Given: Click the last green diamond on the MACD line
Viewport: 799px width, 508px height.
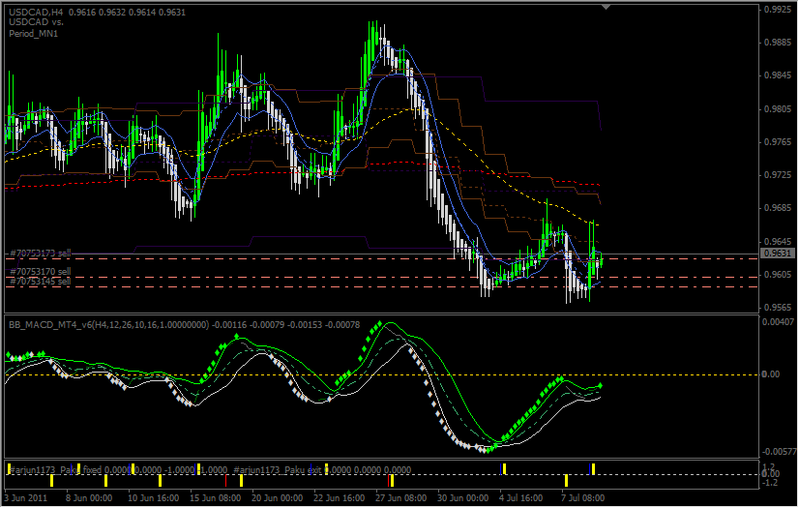Looking at the screenshot, I should 601,386.
